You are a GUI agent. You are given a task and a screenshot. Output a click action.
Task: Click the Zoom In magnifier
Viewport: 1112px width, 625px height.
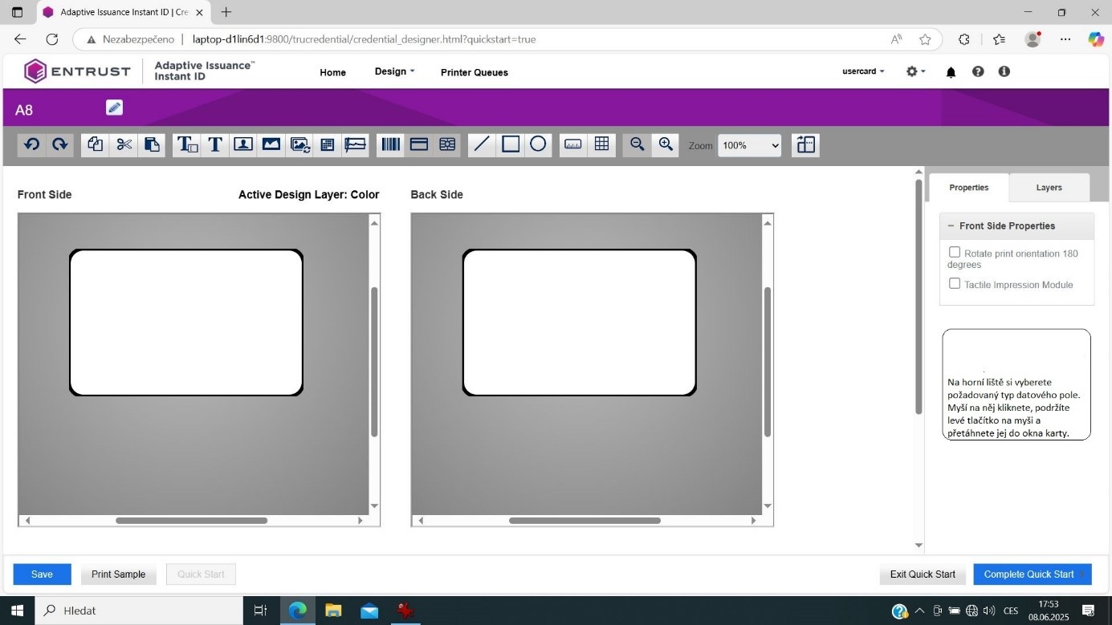[x=666, y=144]
